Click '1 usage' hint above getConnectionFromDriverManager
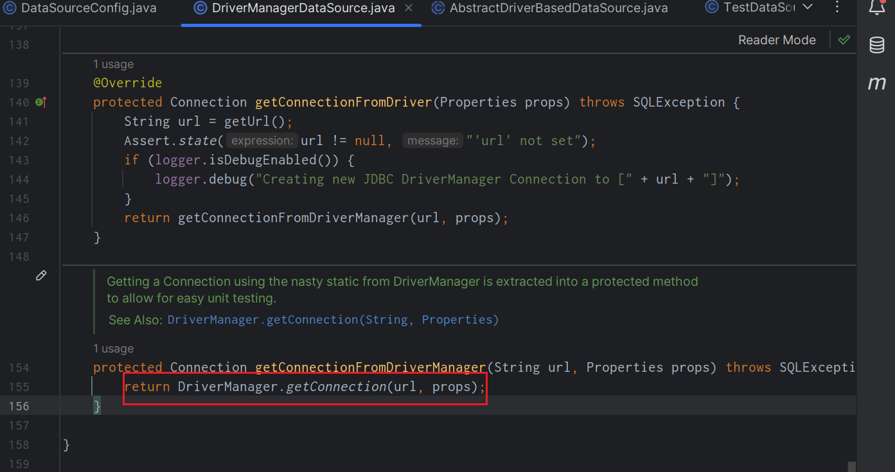The width and height of the screenshot is (895, 472). pos(113,349)
